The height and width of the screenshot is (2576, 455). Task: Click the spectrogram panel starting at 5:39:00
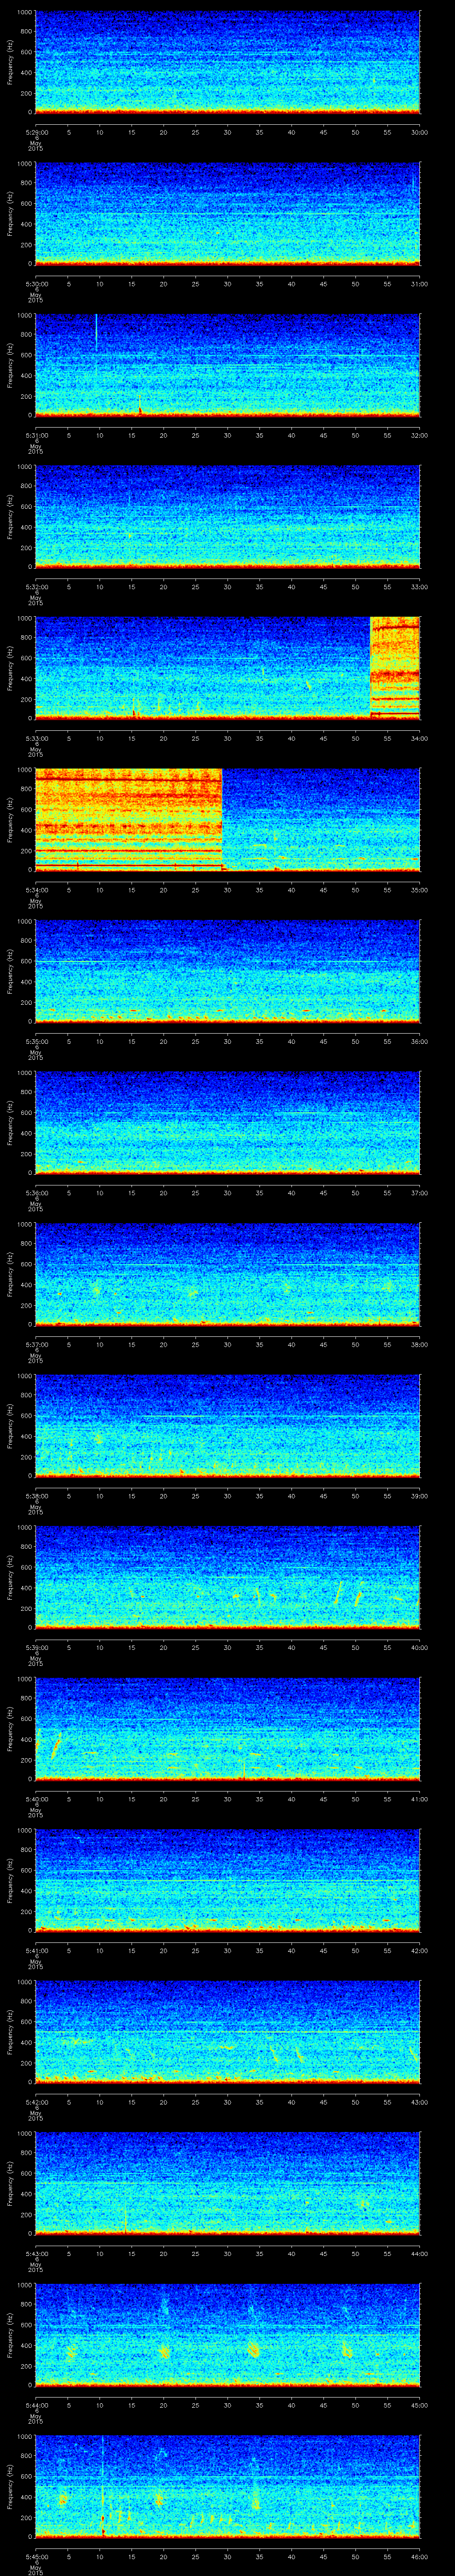(228, 1577)
